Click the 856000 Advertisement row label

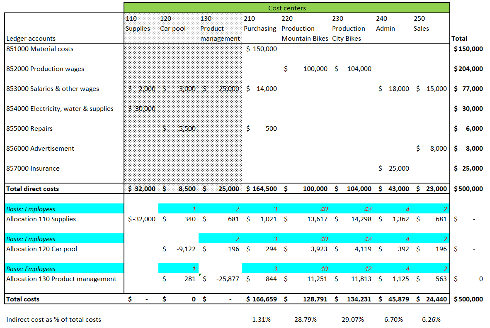pyautogui.click(x=41, y=149)
